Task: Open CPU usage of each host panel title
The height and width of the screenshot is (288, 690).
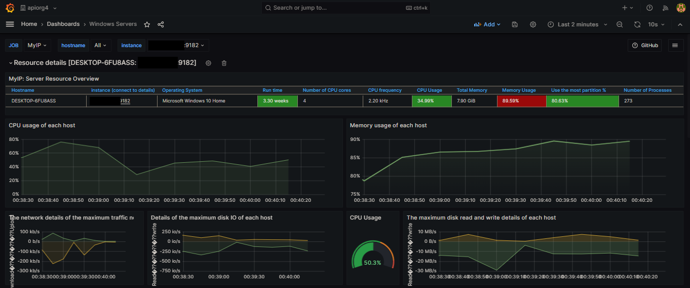Action: pos(42,125)
